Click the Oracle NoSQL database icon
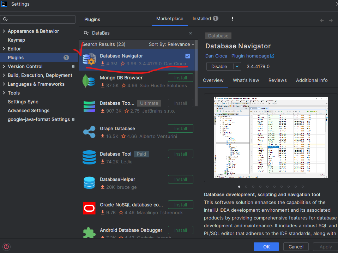This screenshot has height=253, width=338. pyautogui.click(x=89, y=209)
